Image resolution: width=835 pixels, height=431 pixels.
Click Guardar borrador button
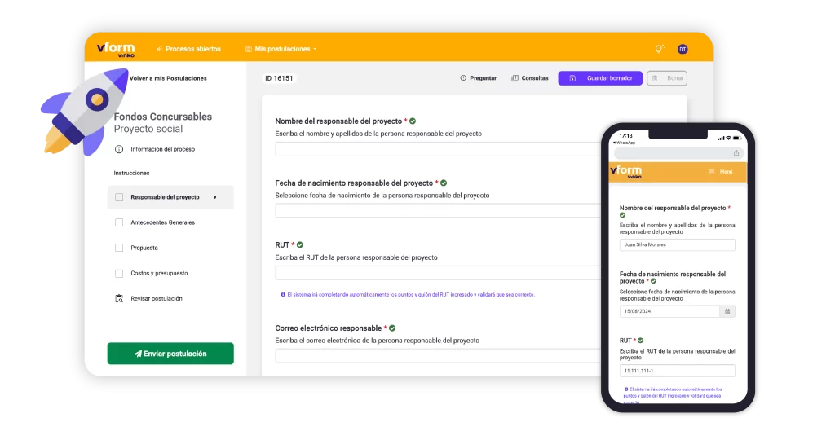(600, 78)
